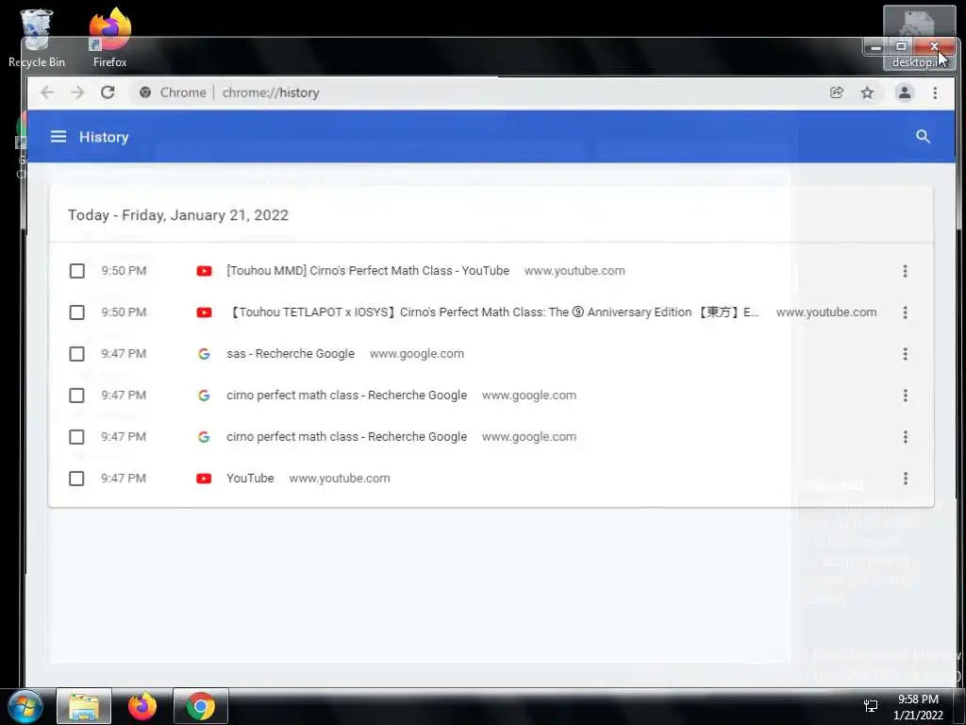The image size is (966, 725).
Task: Click the www.google.com domain of sas entry
Action: click(417, 354)
